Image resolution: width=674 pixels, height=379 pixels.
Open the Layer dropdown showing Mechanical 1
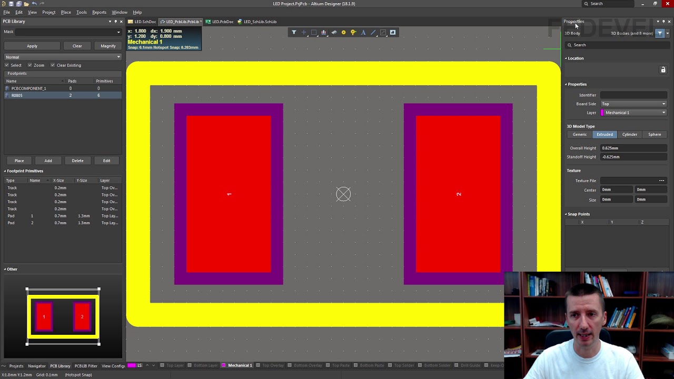click(634, 113)
